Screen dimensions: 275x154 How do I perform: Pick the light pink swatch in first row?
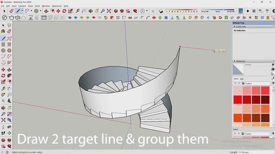238,90
